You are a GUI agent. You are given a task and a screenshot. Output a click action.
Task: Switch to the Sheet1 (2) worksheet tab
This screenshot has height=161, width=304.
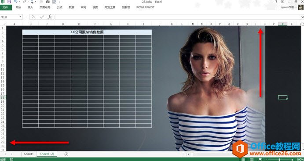click(x=47, y=154)
